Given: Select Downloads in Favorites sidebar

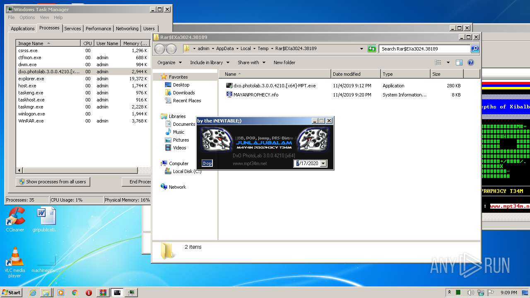Looking at the screenshot, I should 183,93.
